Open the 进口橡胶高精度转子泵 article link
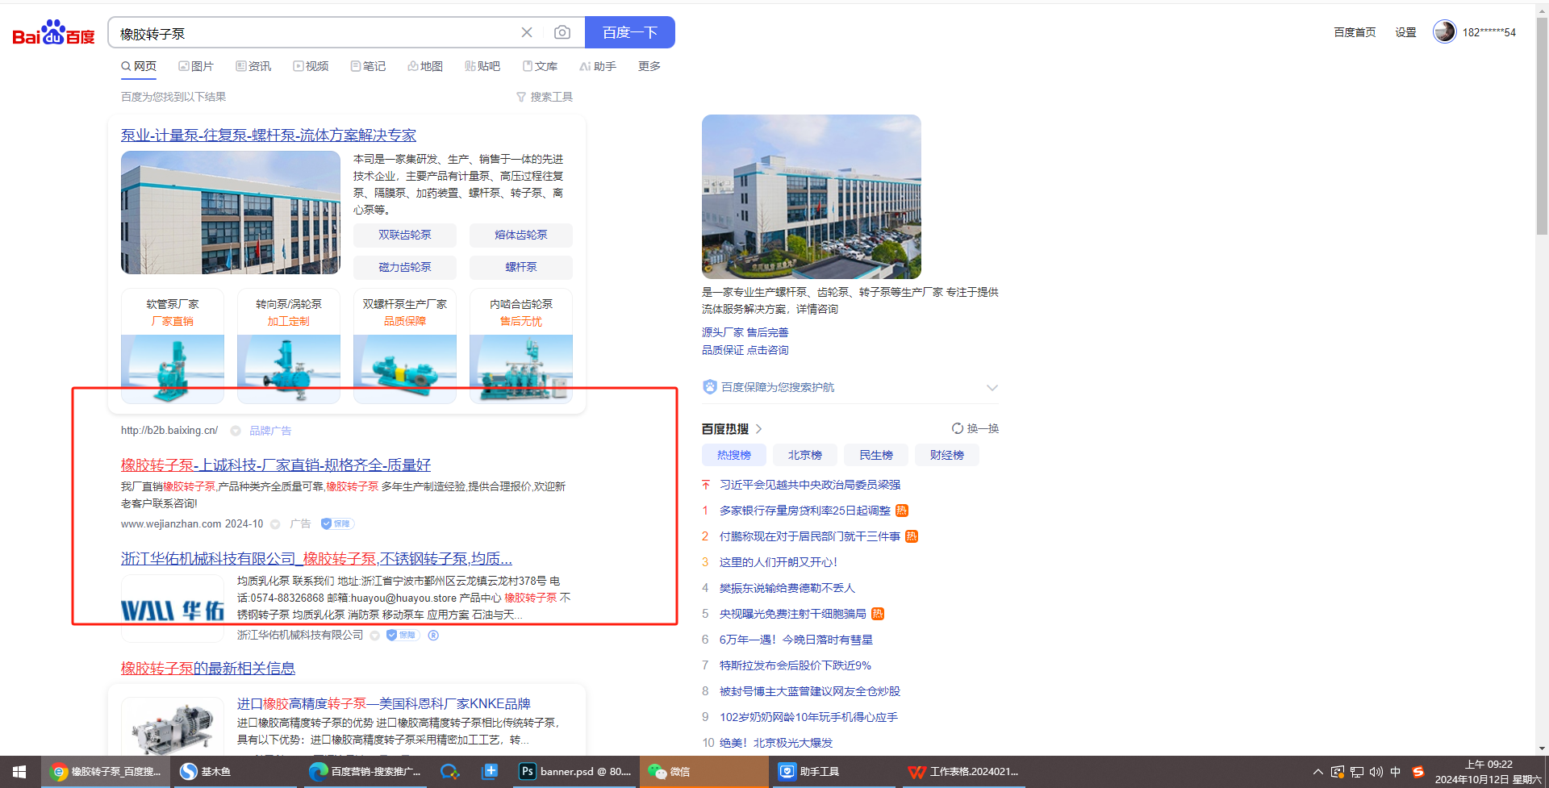Screen dimensions: 1549x788 pos(384,704)
